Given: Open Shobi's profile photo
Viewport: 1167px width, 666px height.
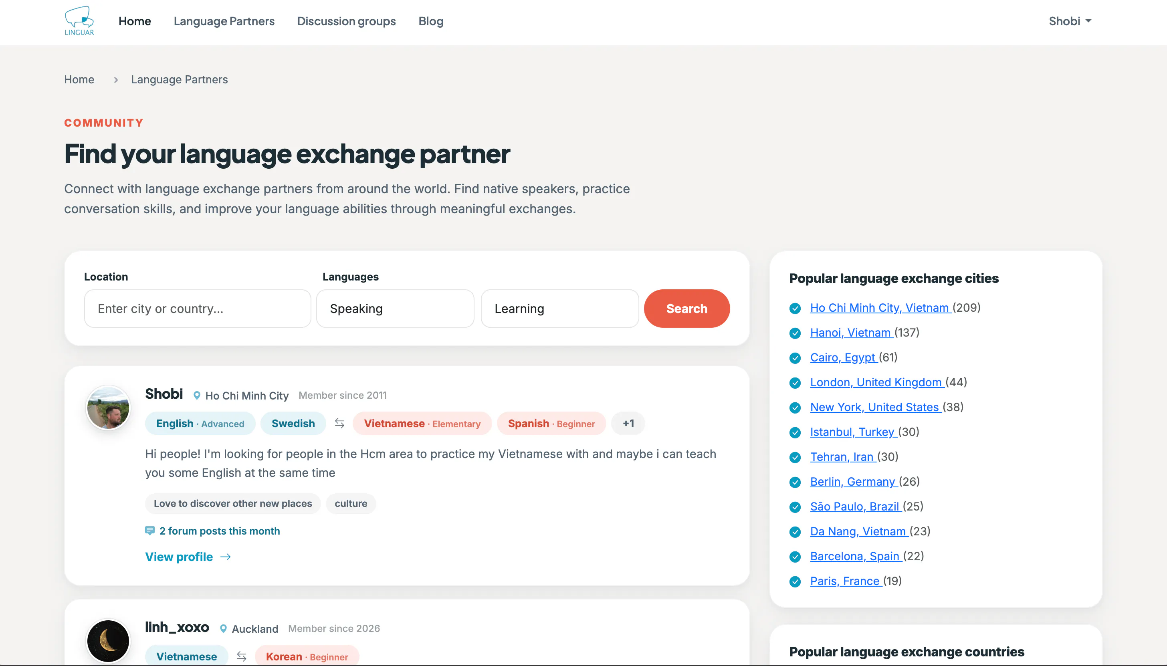Looking at the screenshot, I should click(108, 408).
